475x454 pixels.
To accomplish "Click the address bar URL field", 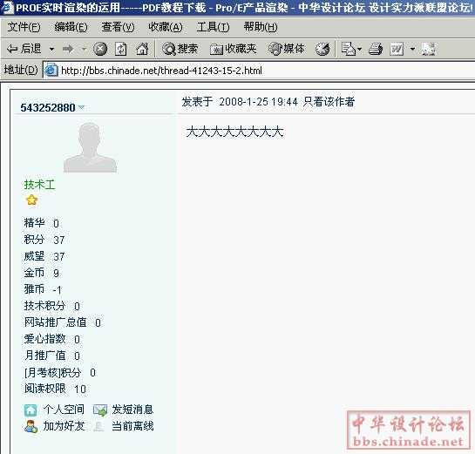I will [x=258, y=71].
